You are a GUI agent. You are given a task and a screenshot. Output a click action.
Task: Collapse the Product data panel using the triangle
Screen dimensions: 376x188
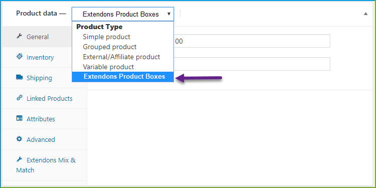pyautogui.click(x=365, y=14)
